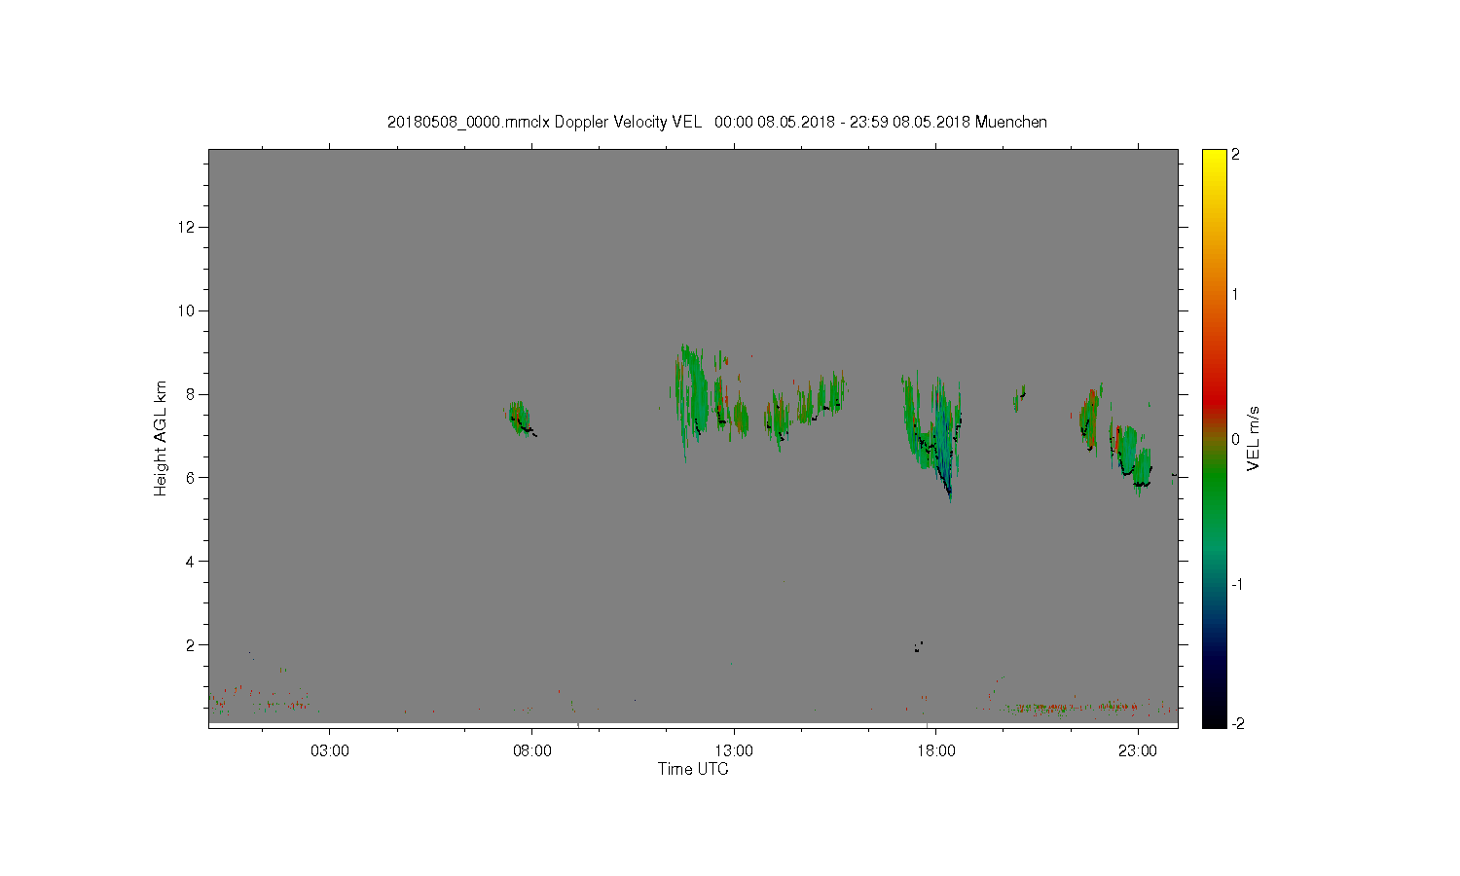Click the 13:00 time tick label
This screenshot has width=1460, height=876.
point(733,750)
